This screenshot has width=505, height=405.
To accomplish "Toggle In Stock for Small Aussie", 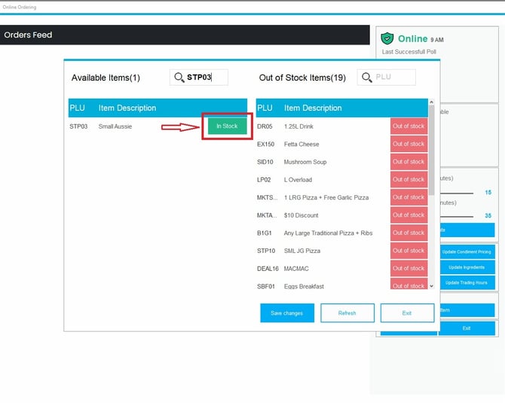I will 227,126.
